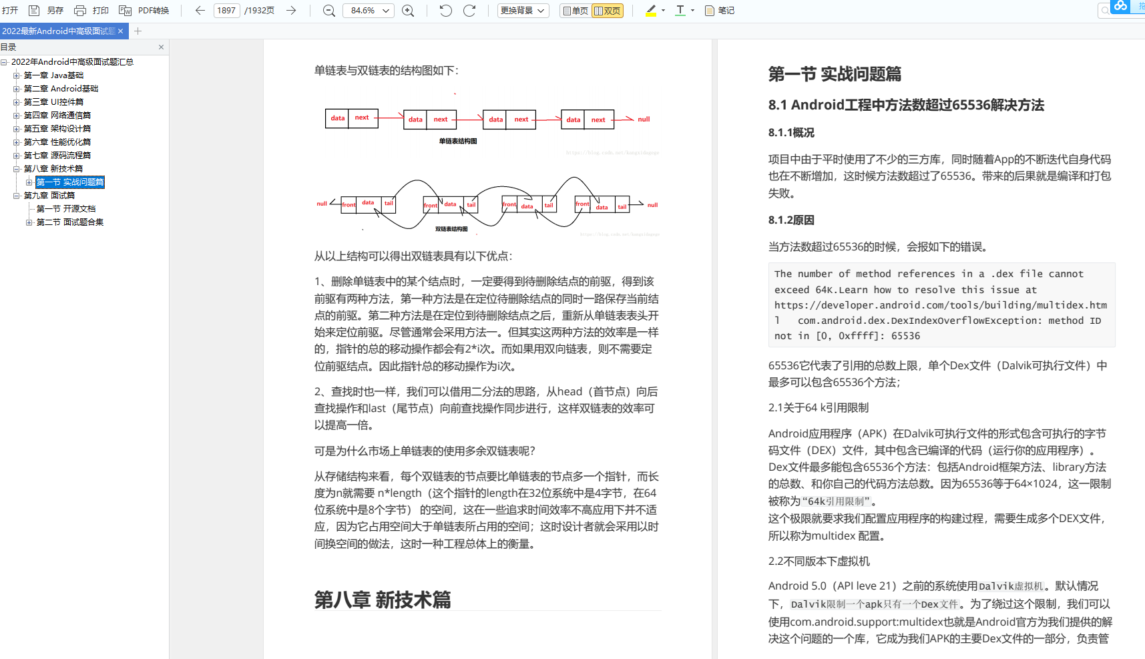Click the Save As (另存) icon
The image size is (1145, 659).
[34, 11]
